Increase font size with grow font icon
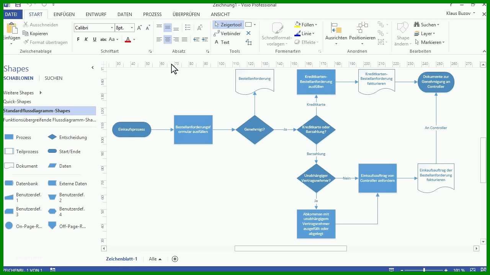The image size is (490, 275). pos(139,28)
